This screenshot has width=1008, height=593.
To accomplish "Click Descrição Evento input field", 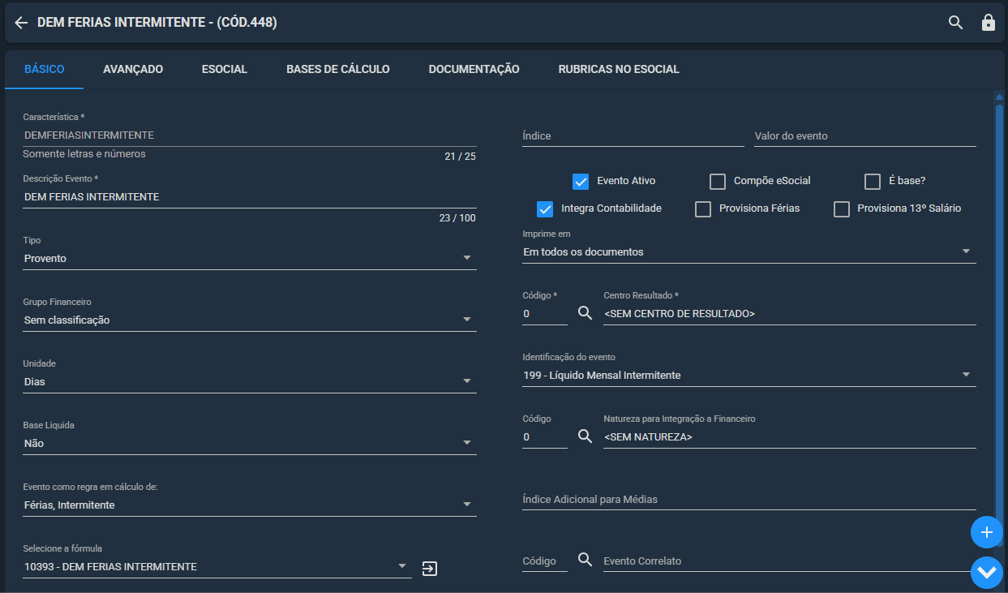I will click(249, 196).
